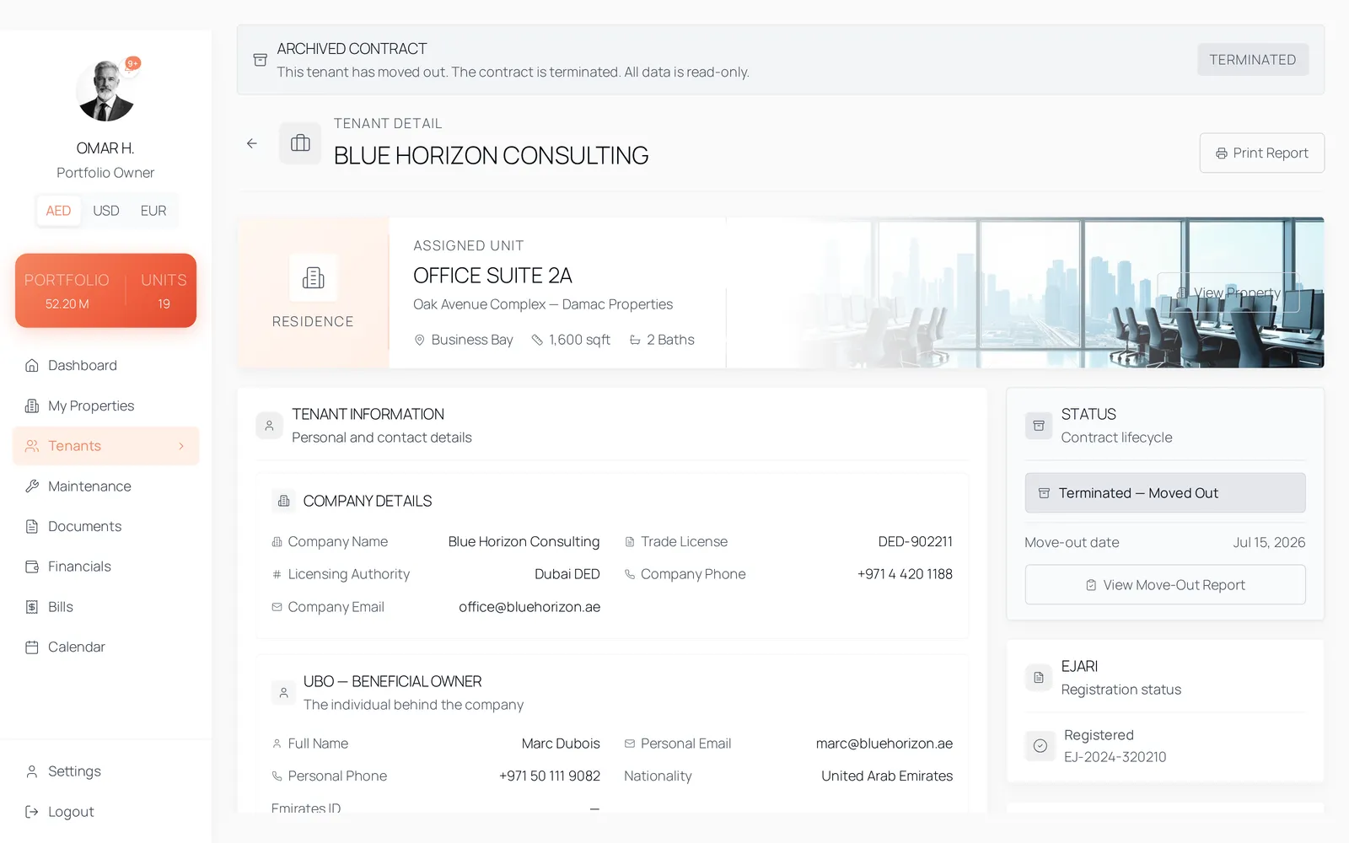Click the back arrow icon
This screenshot has width=1349, height=843.
coord(252,144)
